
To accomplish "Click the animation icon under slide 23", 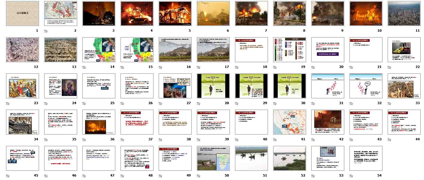I will click(x=8, y=103).
